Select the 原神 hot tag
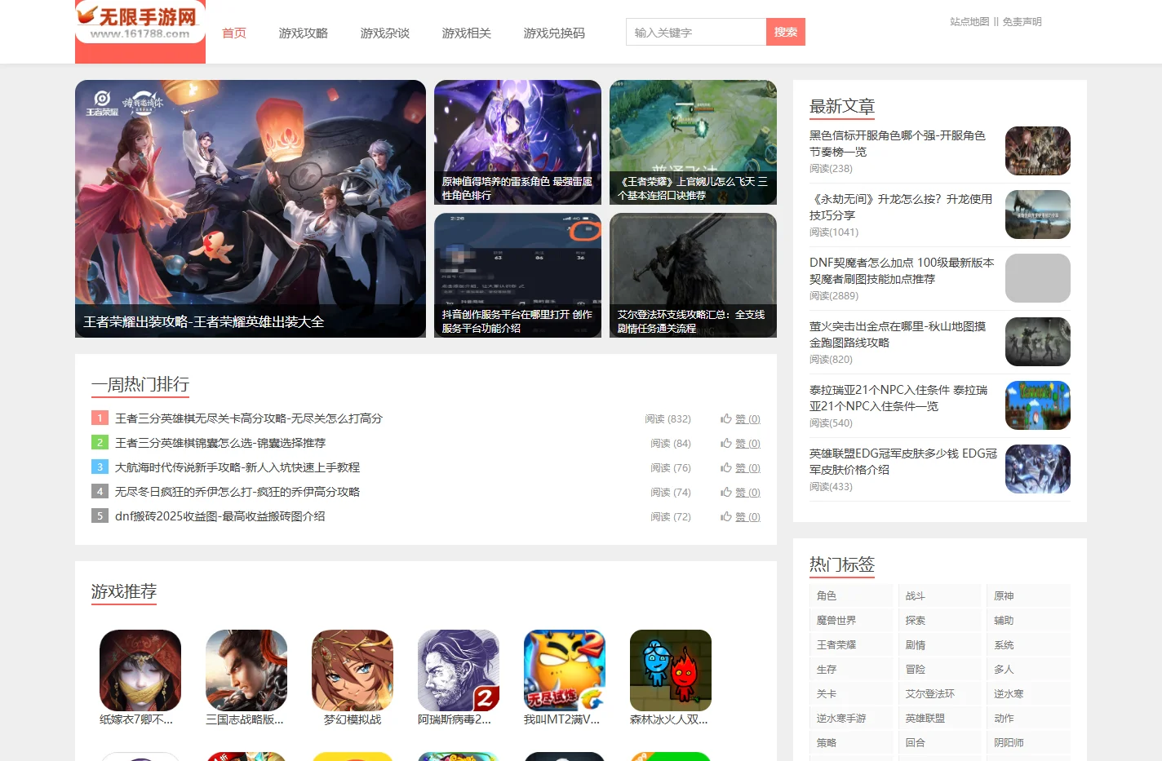This screenshot has height=761, width=1162. point(1029,596)
